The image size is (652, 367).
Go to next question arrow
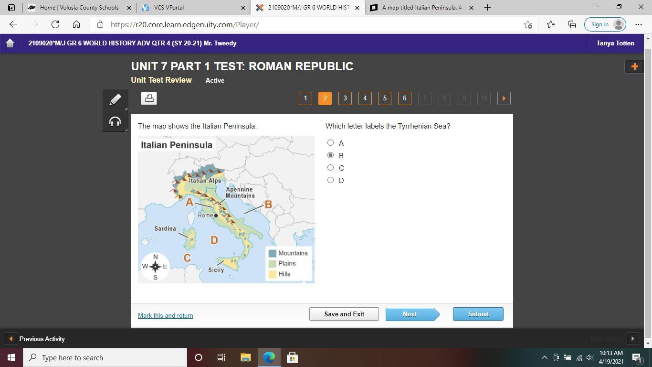(504, 98)
